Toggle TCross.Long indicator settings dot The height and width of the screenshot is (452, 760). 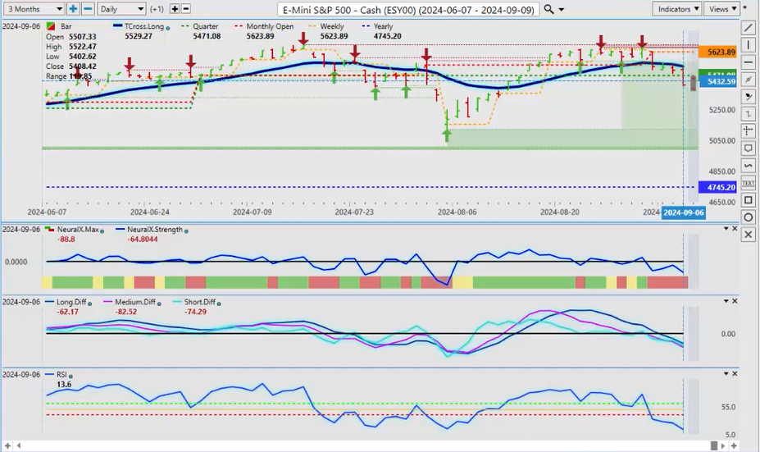[168, 28]
